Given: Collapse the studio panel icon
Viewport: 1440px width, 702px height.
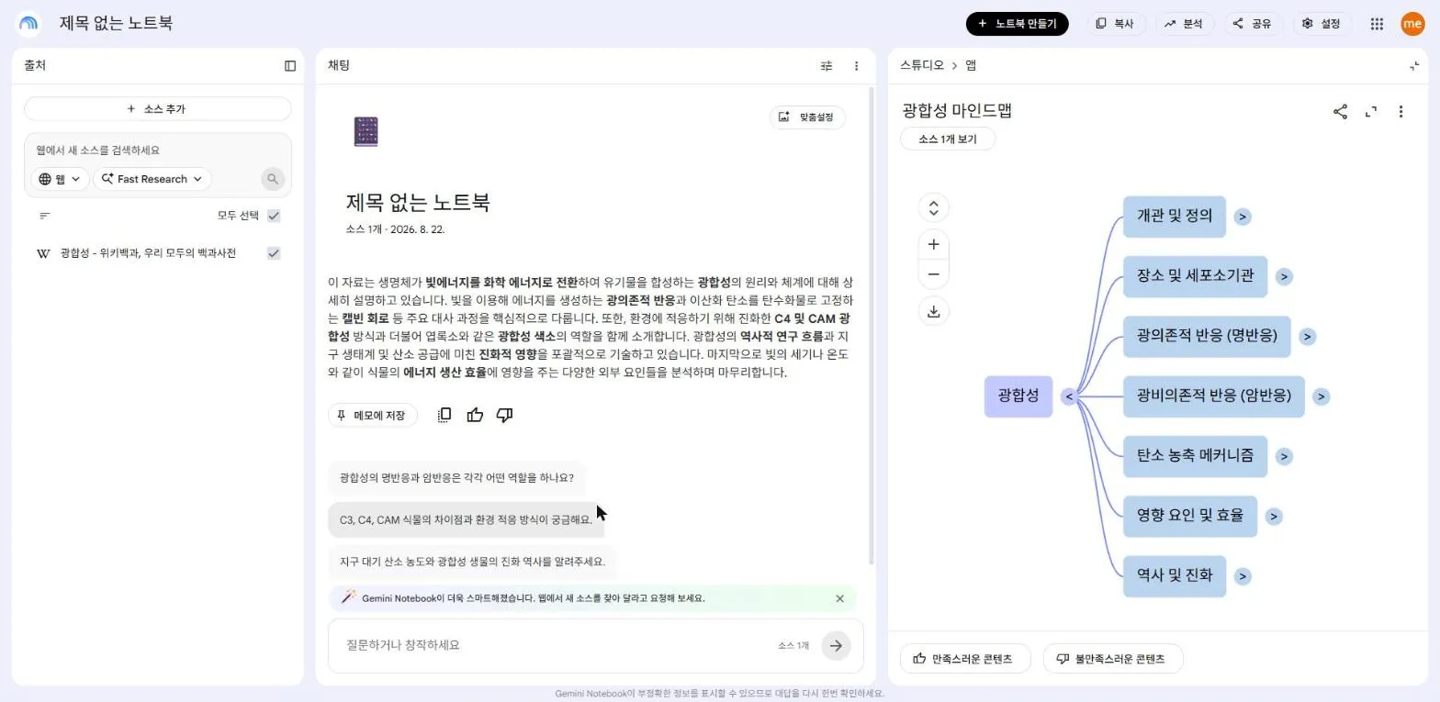Looking at the screenshot, I should tap(1414, 66).
